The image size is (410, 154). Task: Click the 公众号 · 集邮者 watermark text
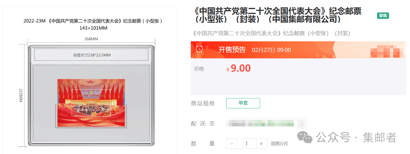click(356, 138)
